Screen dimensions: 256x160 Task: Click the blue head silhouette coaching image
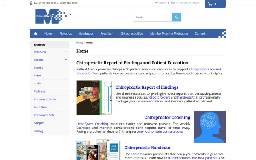209,127
